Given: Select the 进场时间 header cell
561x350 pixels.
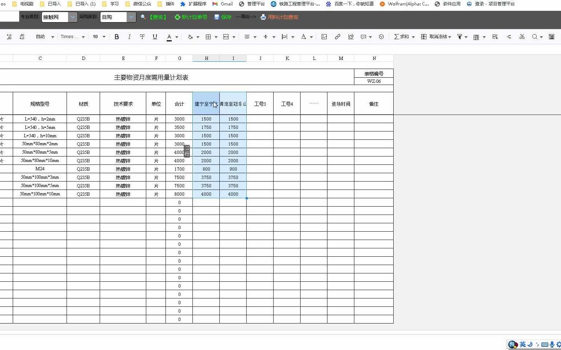Looking at the screenshot, I should point(341,104).
